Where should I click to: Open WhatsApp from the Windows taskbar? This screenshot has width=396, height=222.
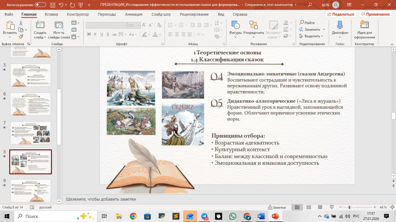pos(232,216)
